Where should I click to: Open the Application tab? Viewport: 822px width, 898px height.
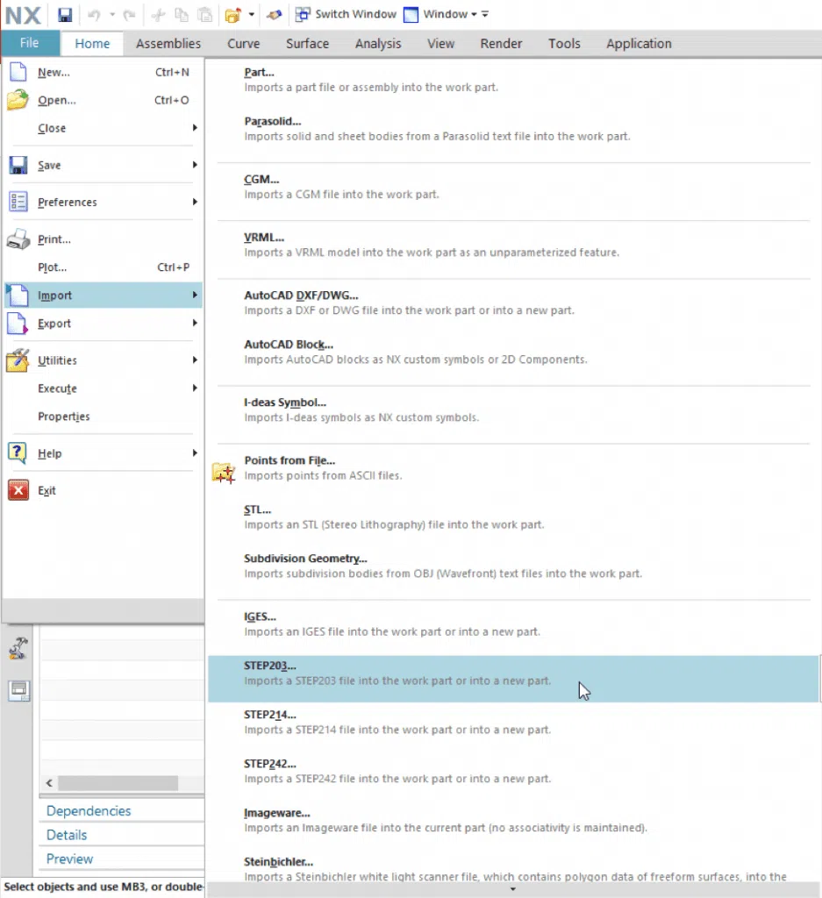coord(639,44)
